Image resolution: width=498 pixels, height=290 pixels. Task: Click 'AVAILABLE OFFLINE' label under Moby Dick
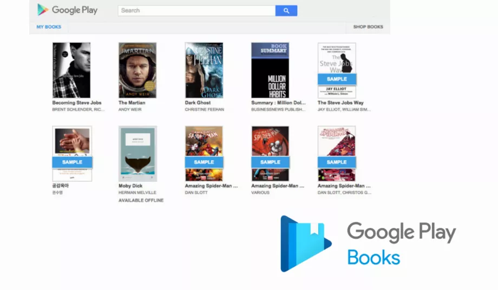coord(141,201)
